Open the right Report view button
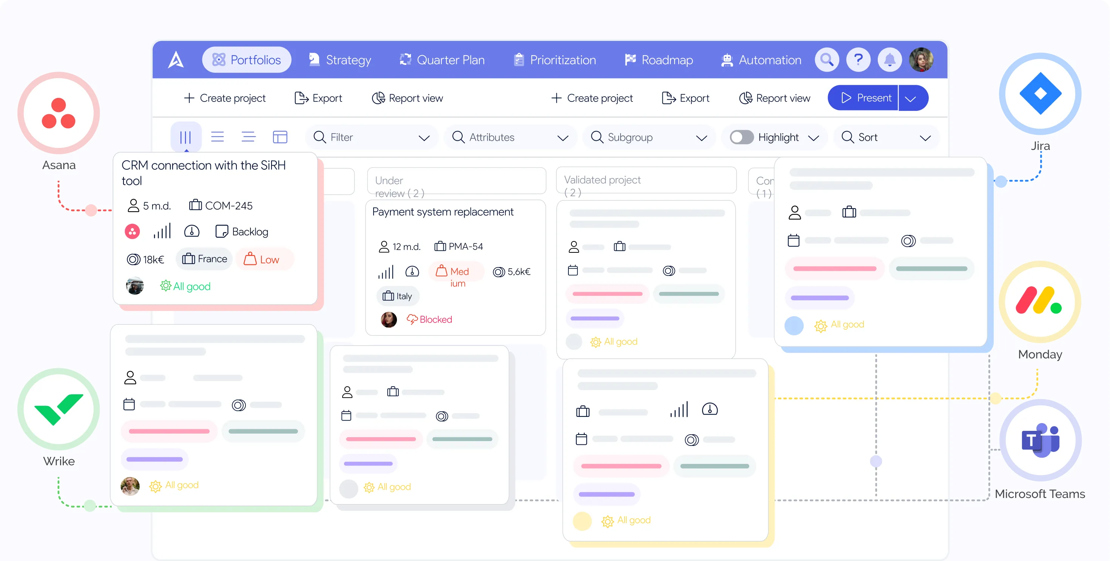Viewport: 1110px width, 561px height. point(774,98)
